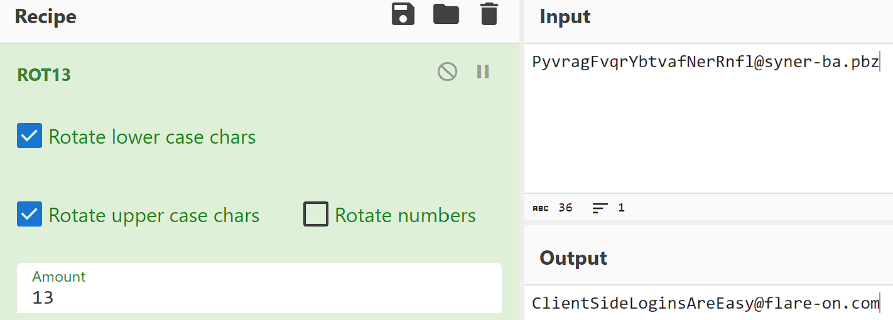Set a breakpoint using the pause icon

pos(482,72)
